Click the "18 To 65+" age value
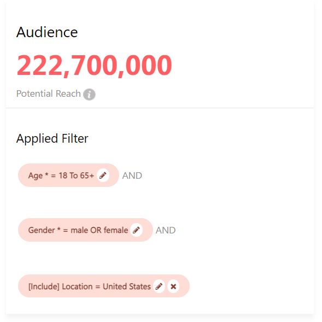The height and width of the screenshot is (322, 322). tap(77, 175)
